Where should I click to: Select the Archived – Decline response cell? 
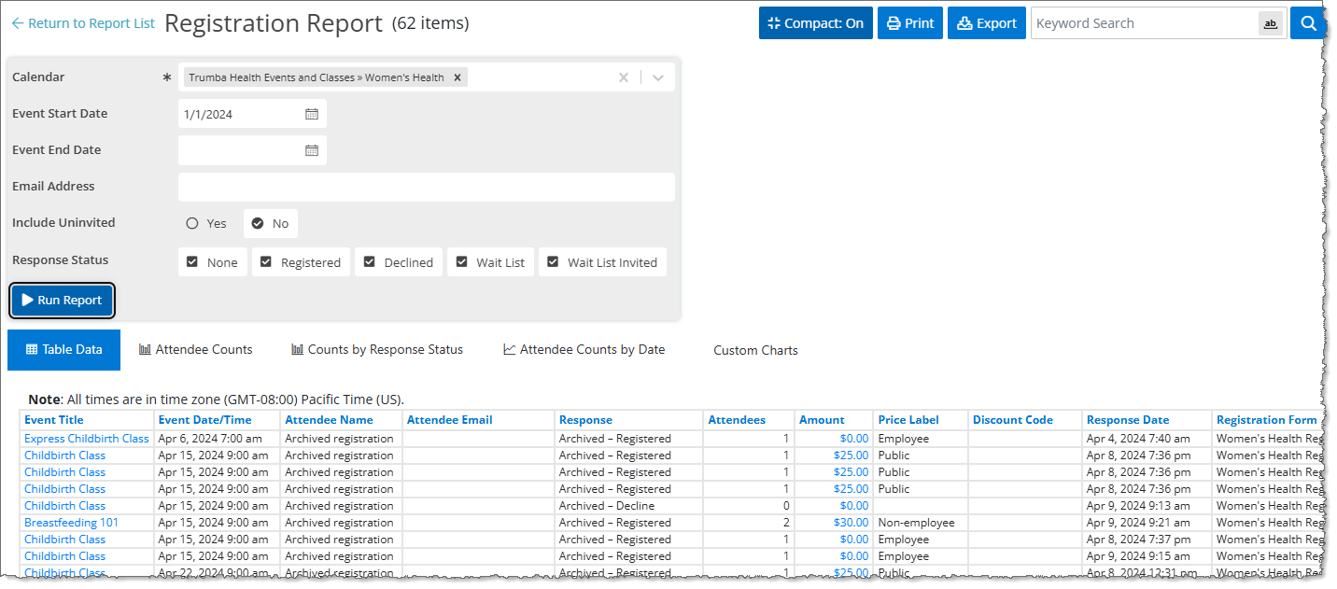point(627,506)
